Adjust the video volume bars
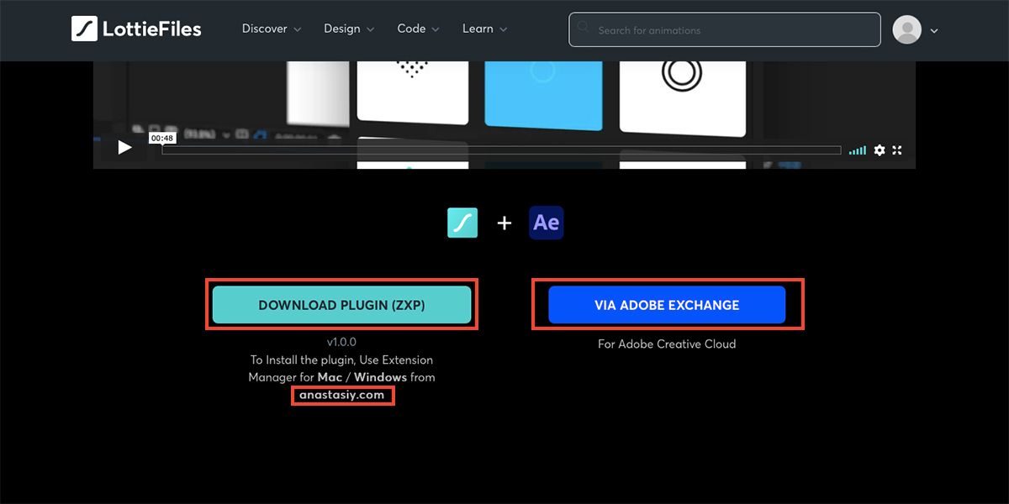 coord(857,150)
